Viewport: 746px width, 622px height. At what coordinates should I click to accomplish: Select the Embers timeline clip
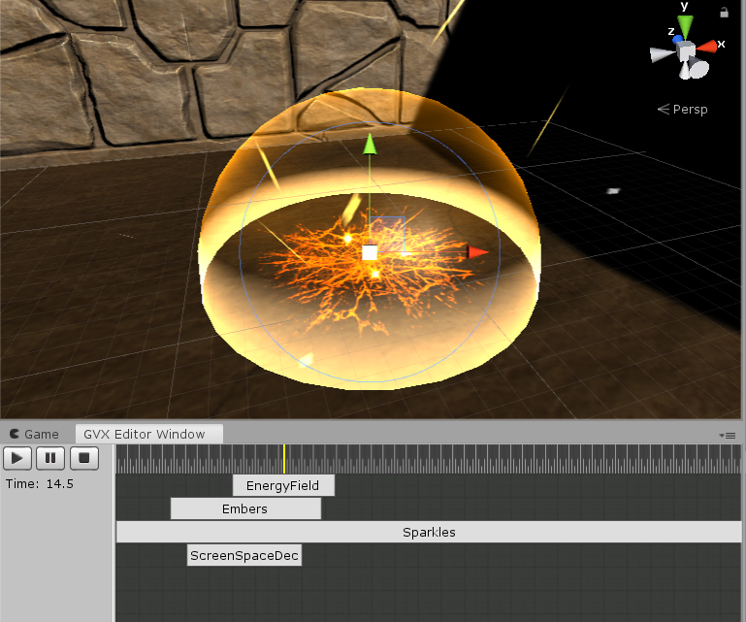coord(244,508)
